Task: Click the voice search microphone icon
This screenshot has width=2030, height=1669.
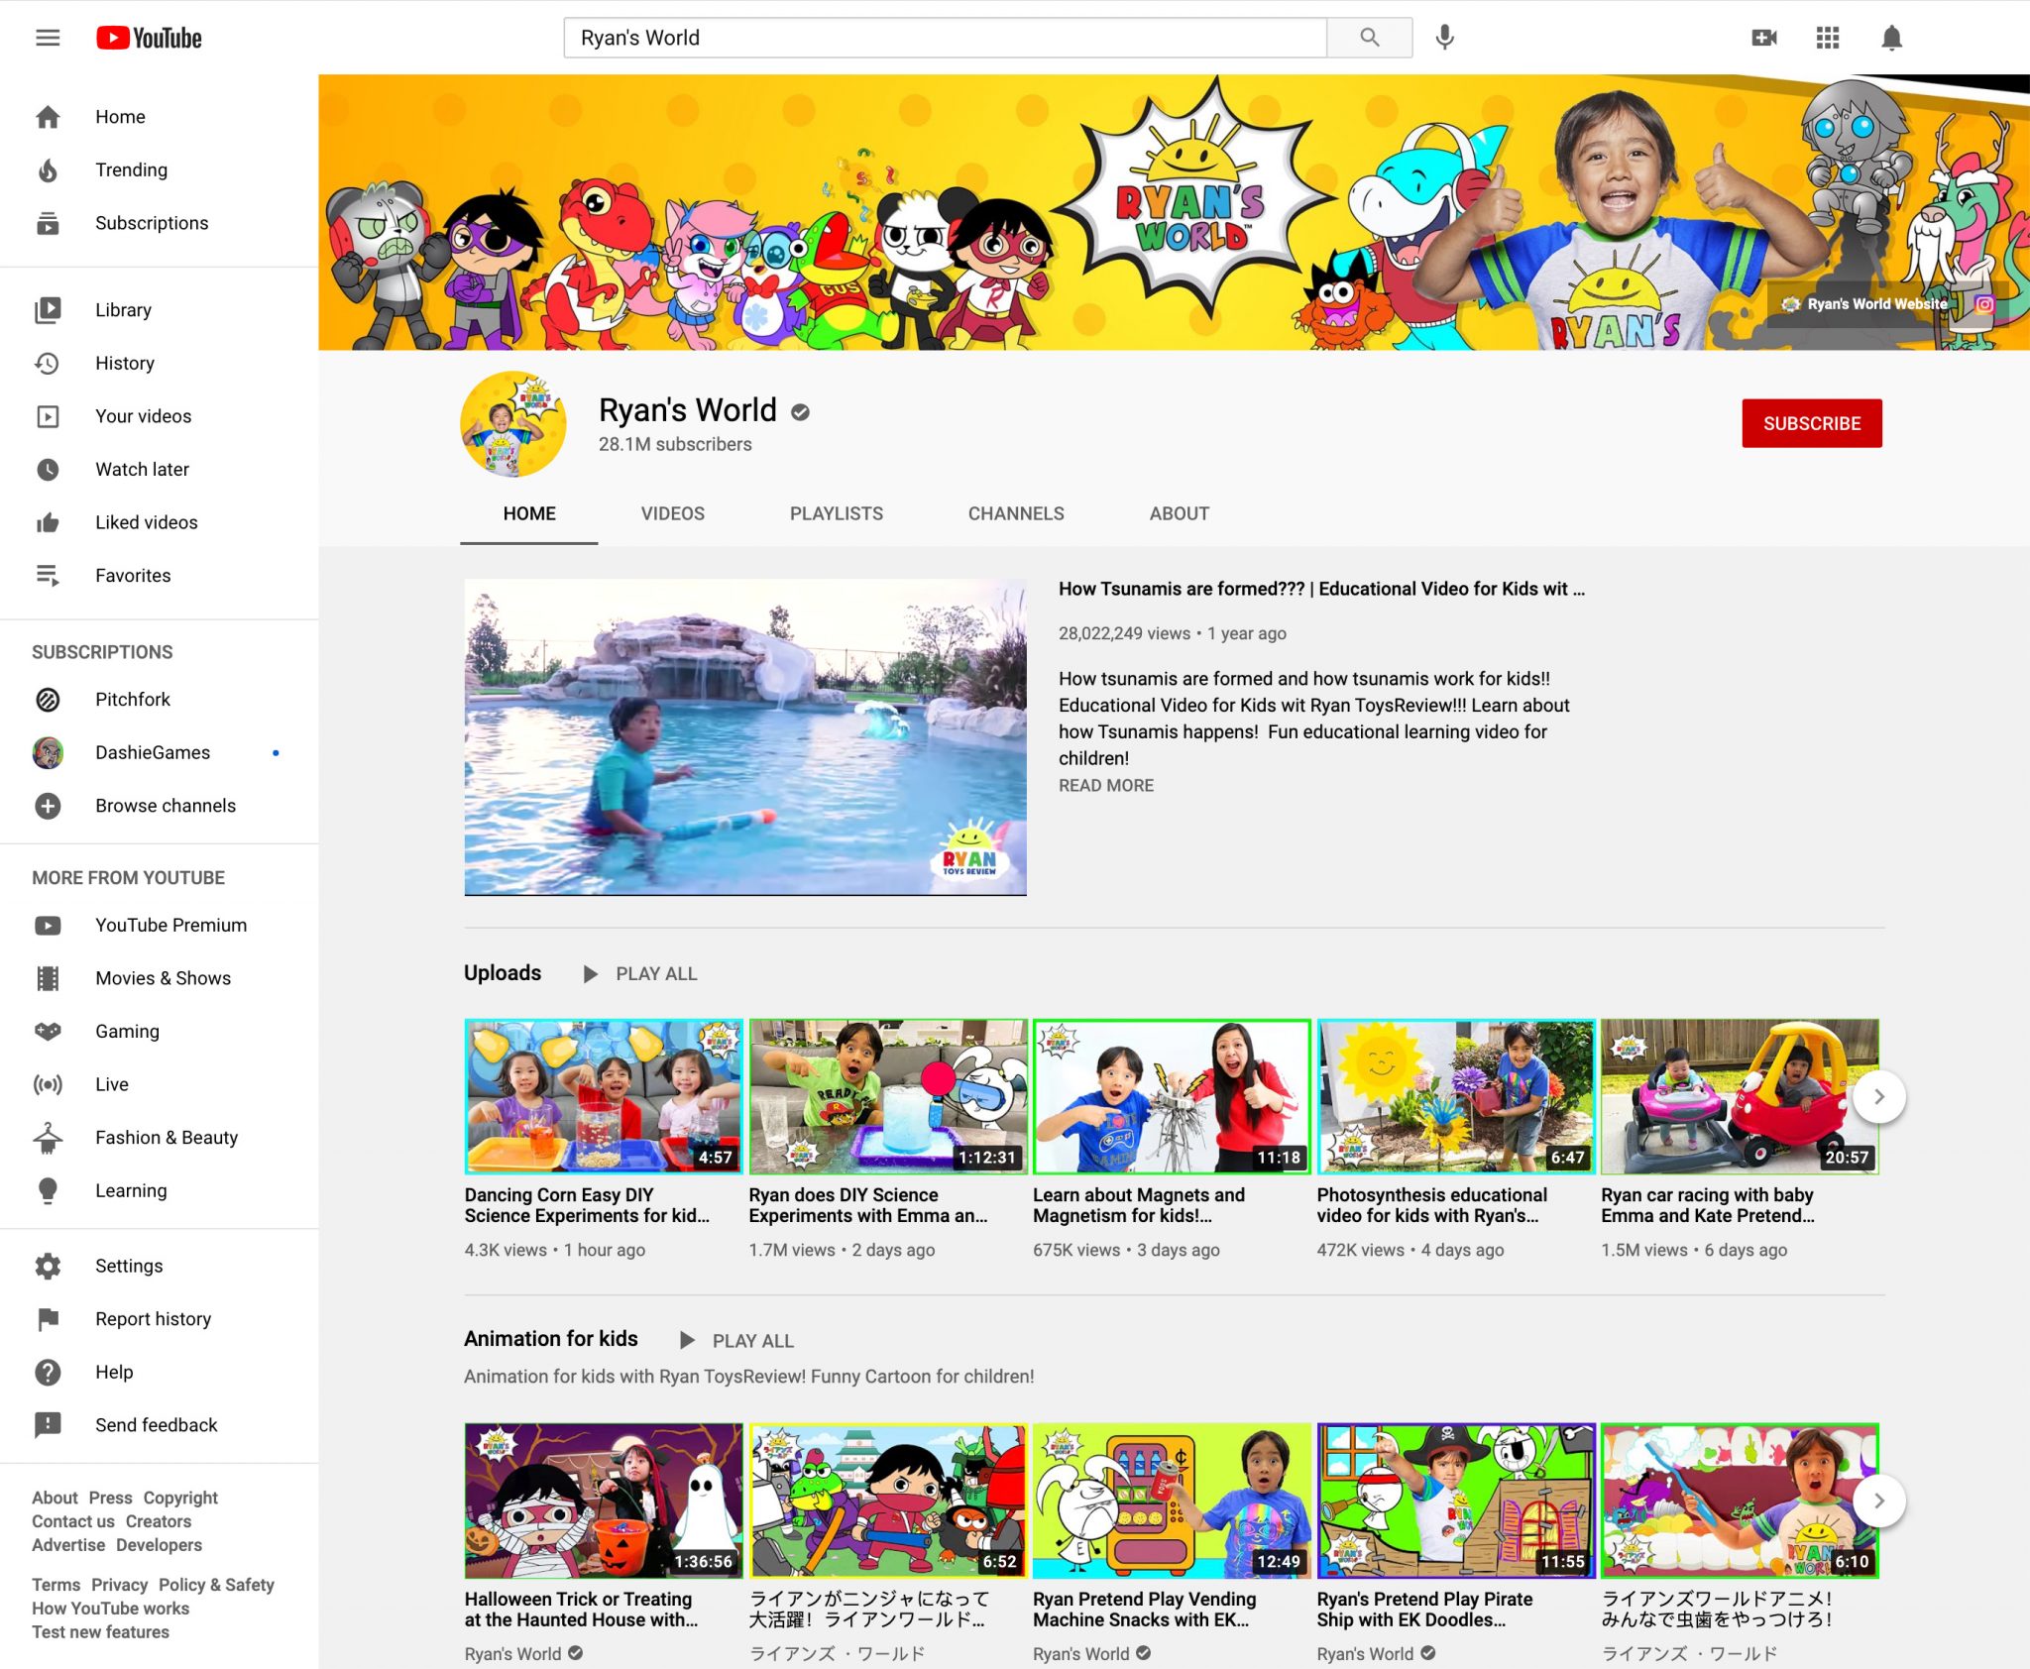Action: [x=1444, y=38]
